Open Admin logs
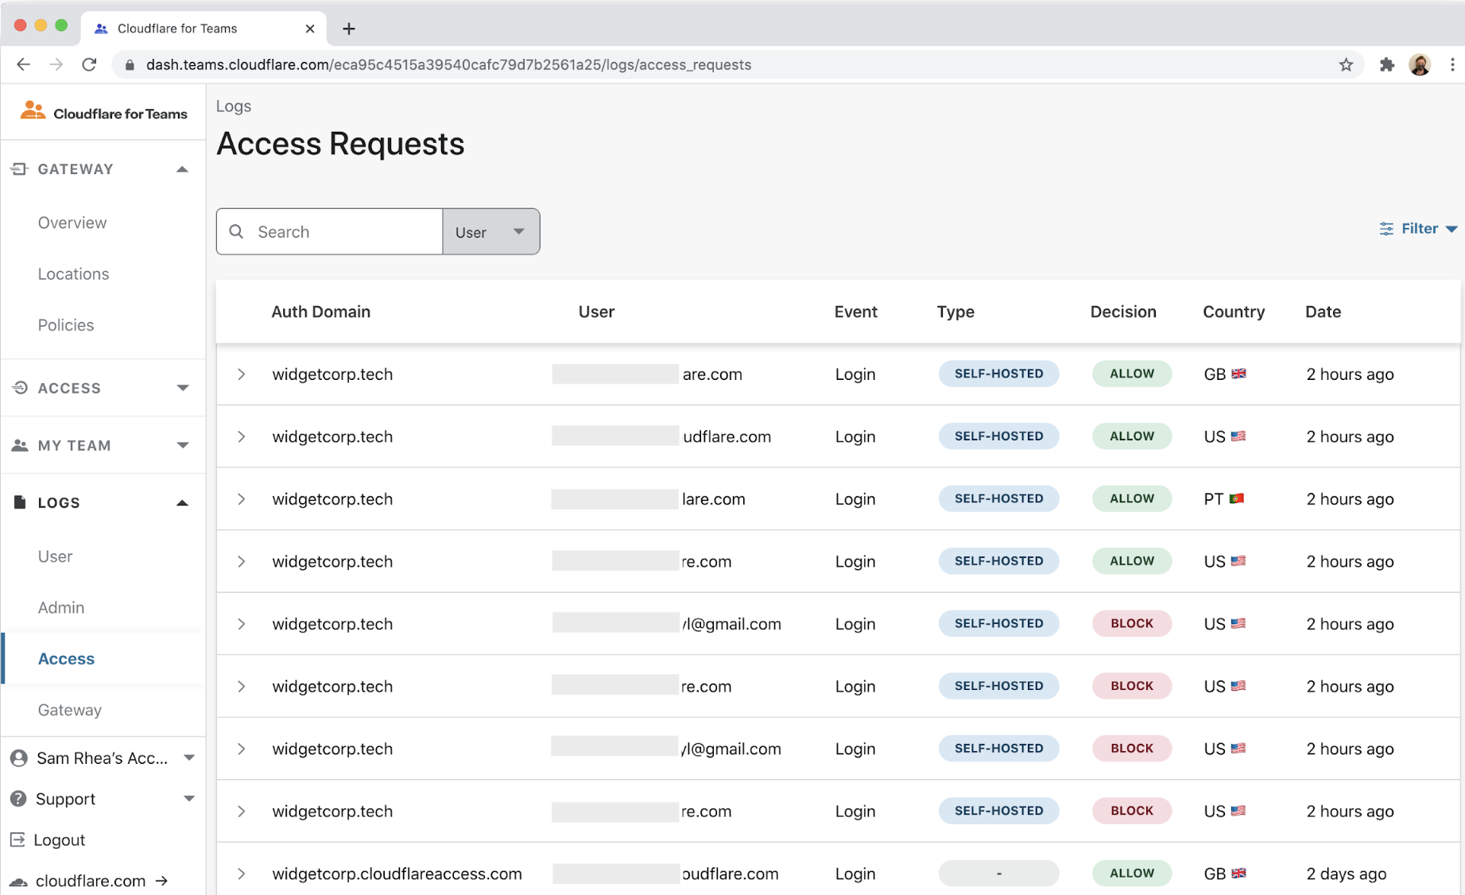 61,607
